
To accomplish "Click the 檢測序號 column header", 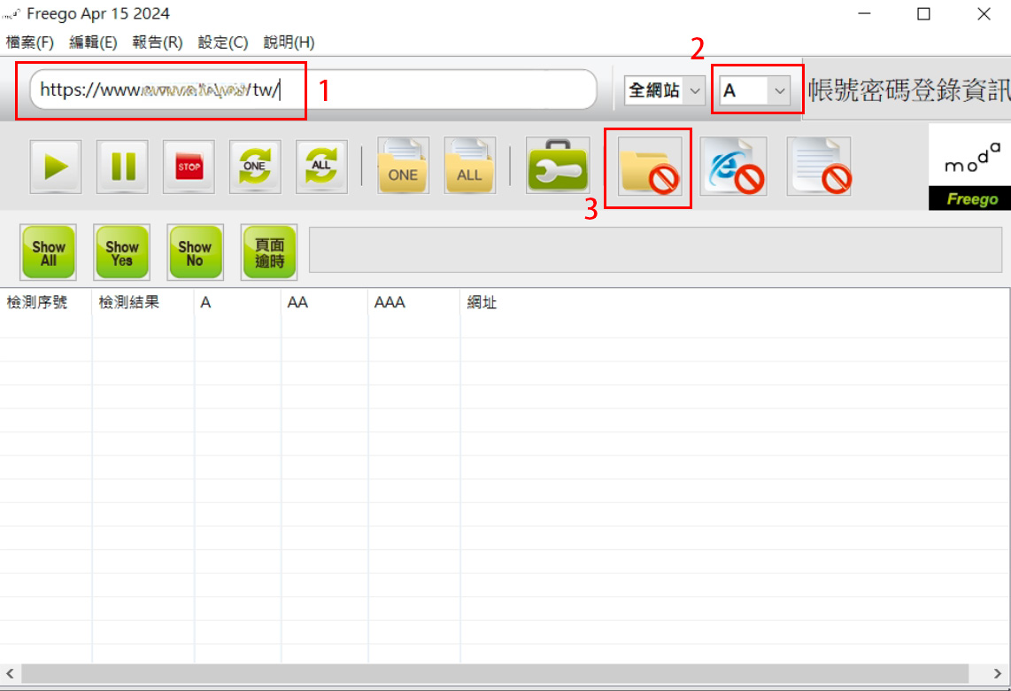I will [x=46, y=303].
